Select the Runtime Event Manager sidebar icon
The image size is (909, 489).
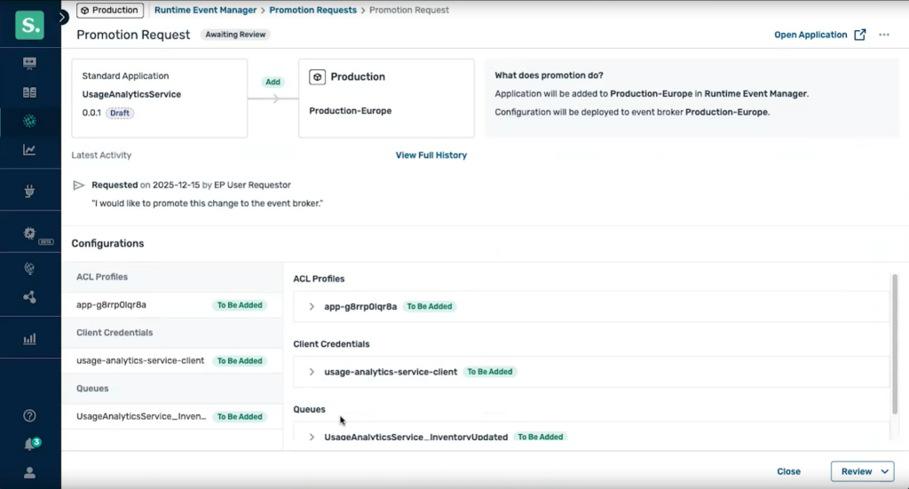click(x=29, y=121)
